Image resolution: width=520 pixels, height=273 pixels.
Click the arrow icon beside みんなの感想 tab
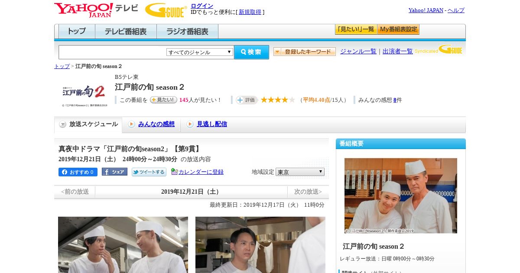[x=131, y=124]
